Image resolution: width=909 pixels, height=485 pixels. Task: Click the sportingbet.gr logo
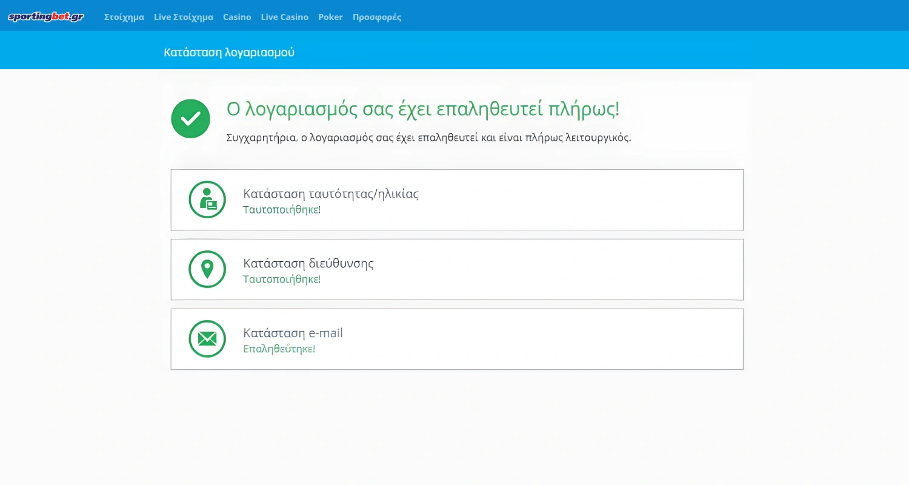pos(45,17)
